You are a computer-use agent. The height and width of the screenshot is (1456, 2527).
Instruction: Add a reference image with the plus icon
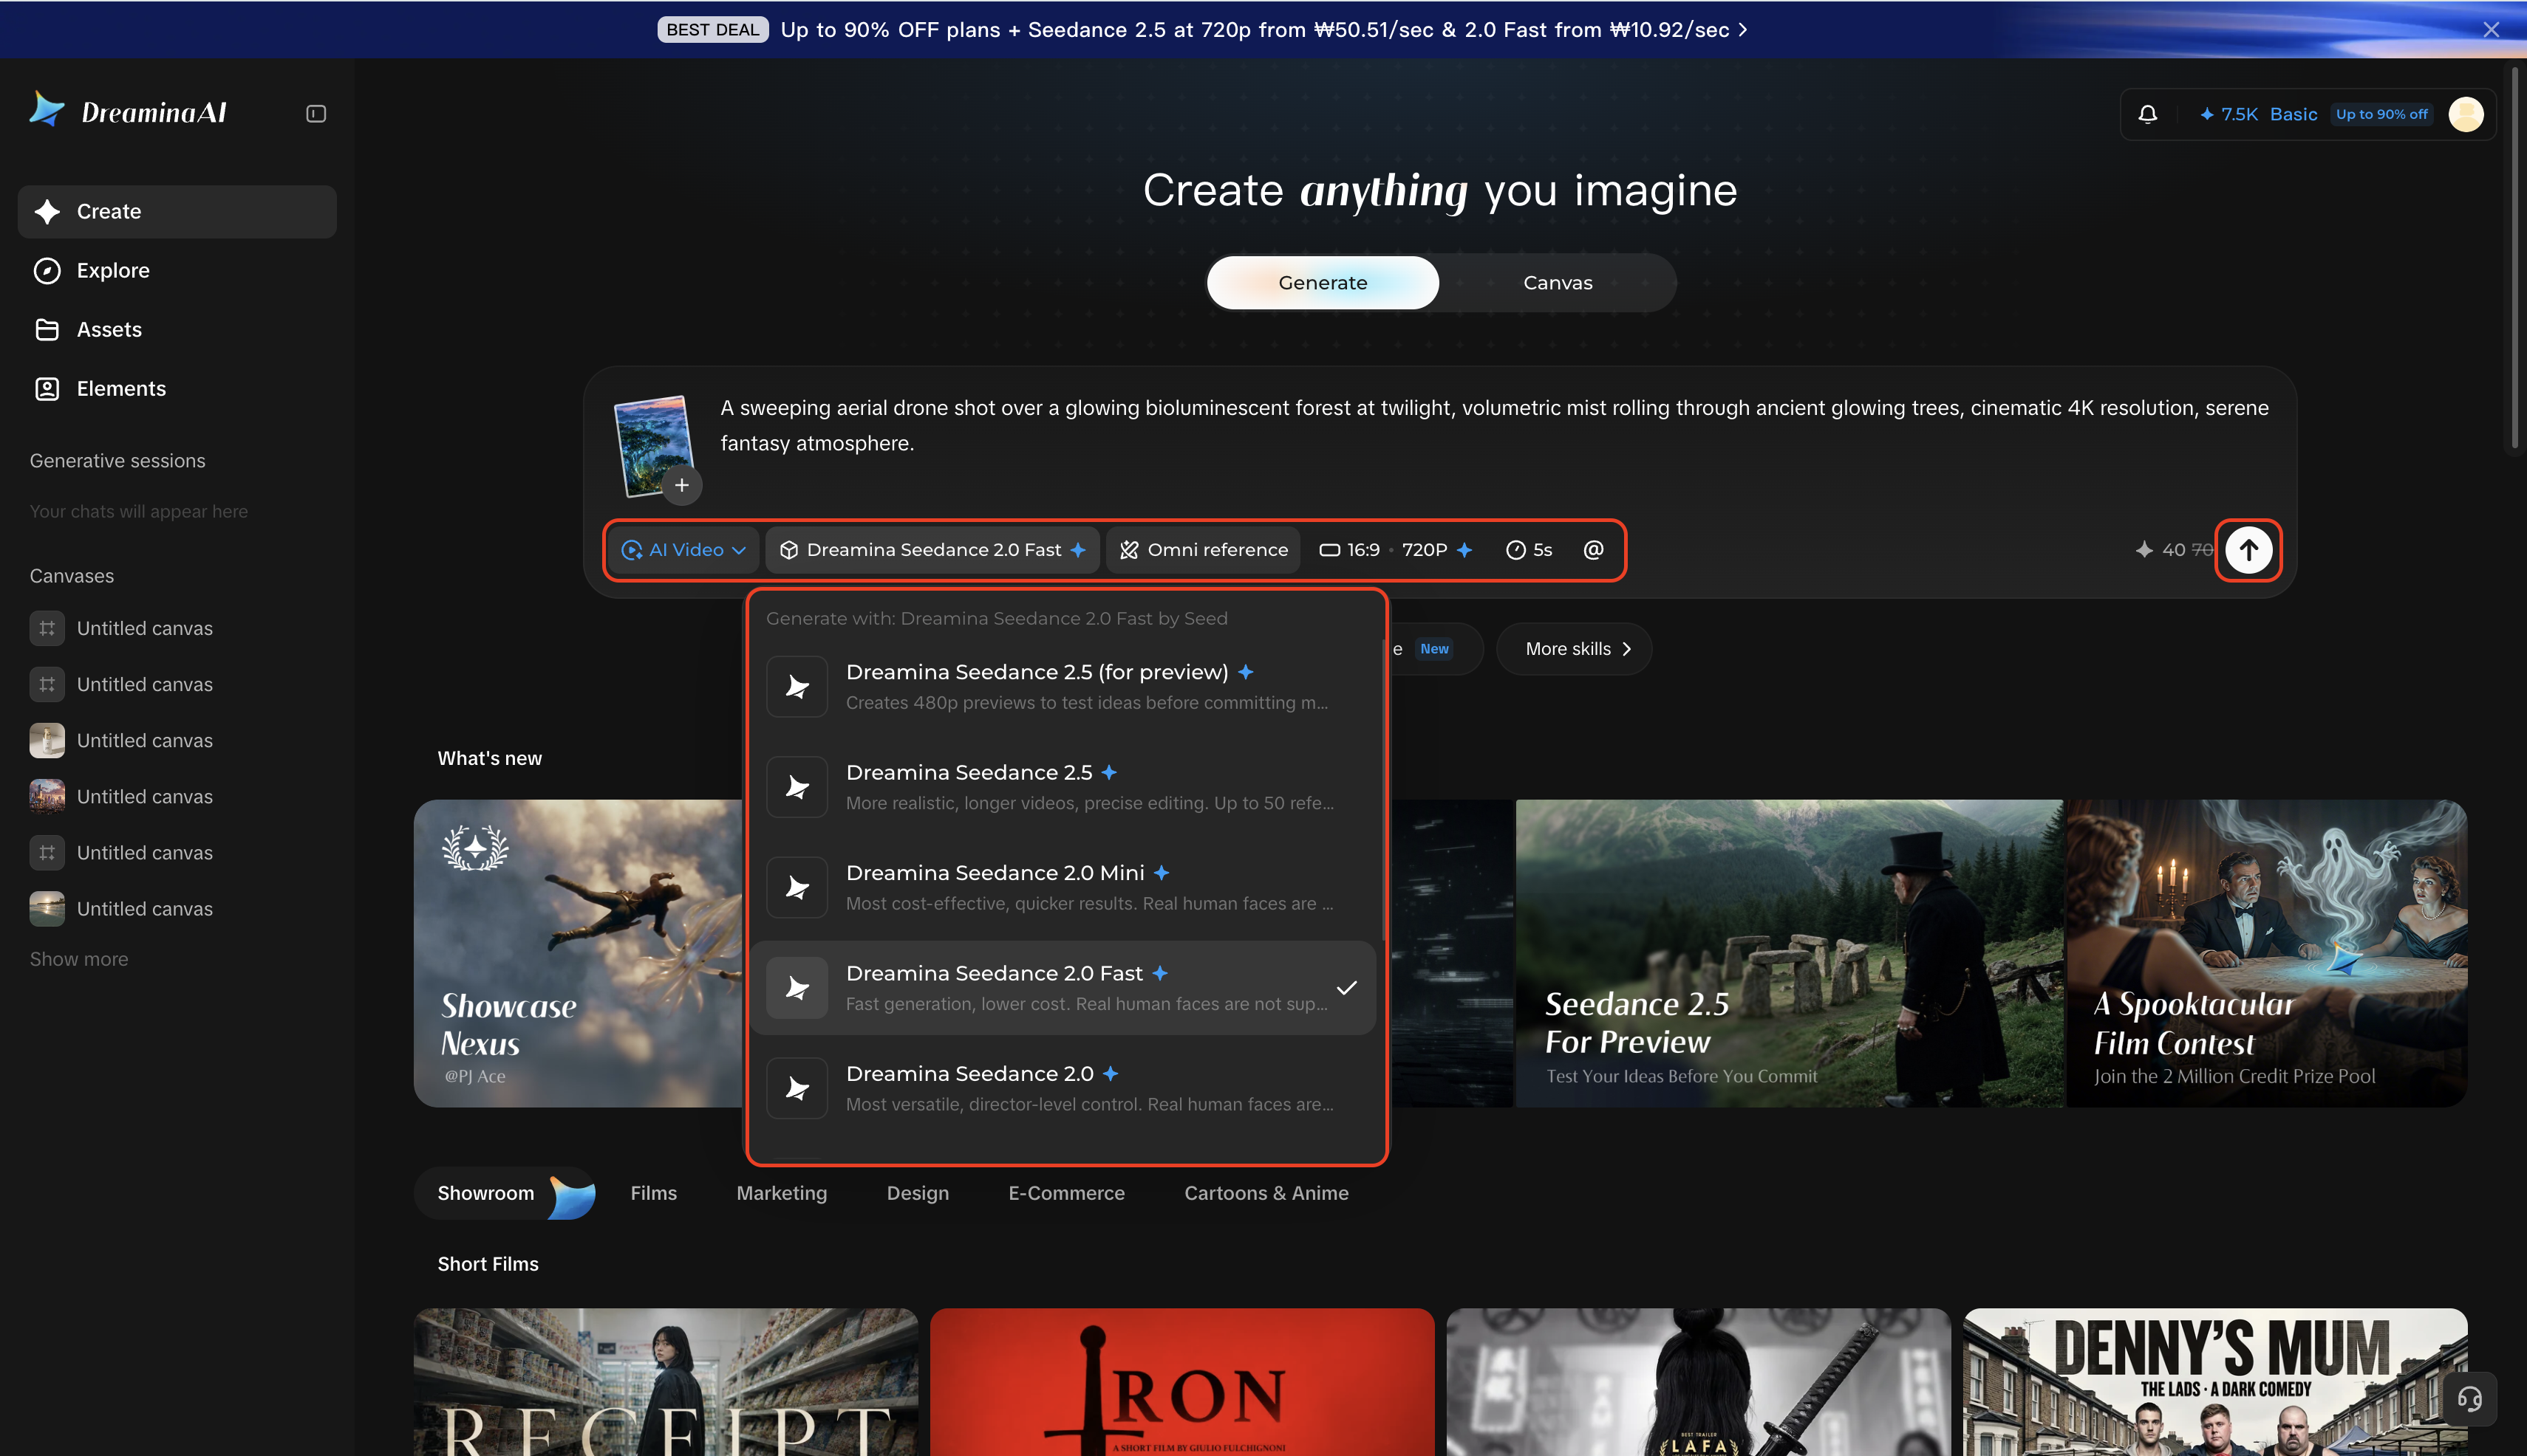[681, 485]
